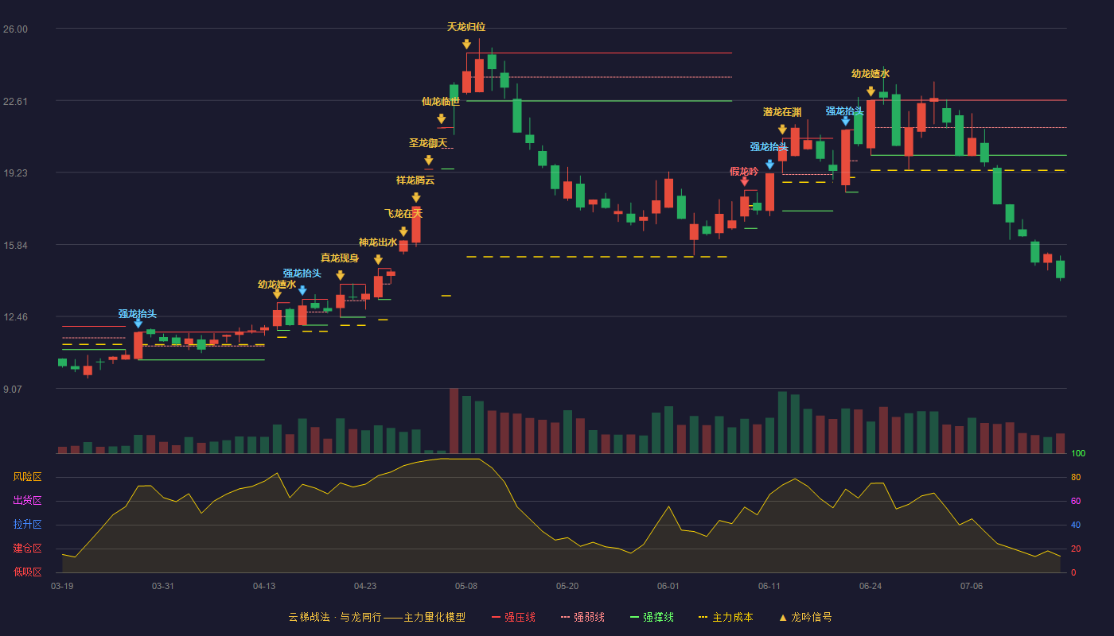Click the 03-31 date axis label
The width and height of the screenshot is (1114, 636).
pos(163,586)
